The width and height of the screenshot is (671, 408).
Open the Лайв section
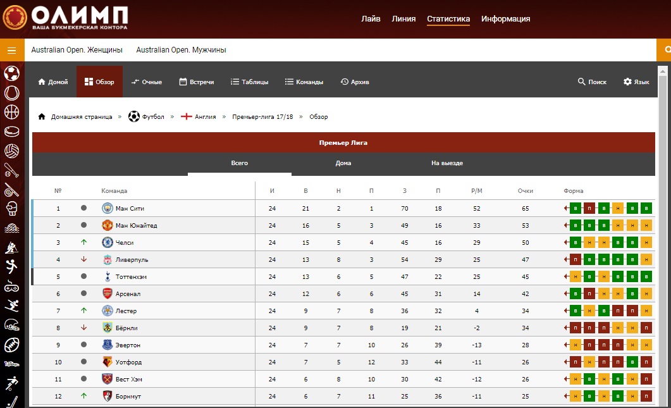(x=371, y=19)
